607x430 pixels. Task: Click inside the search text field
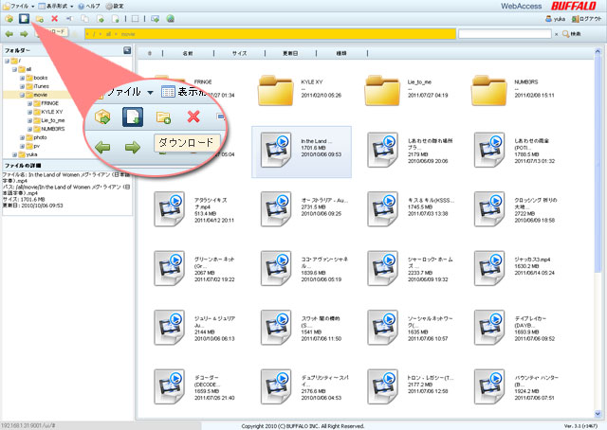coord(504,34)
